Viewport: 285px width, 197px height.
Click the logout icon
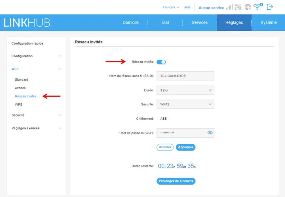click(270, 7)
